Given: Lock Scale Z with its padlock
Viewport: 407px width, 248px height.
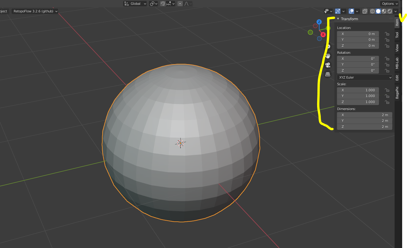Looking at the screenshot, I should tap(387, 102).
